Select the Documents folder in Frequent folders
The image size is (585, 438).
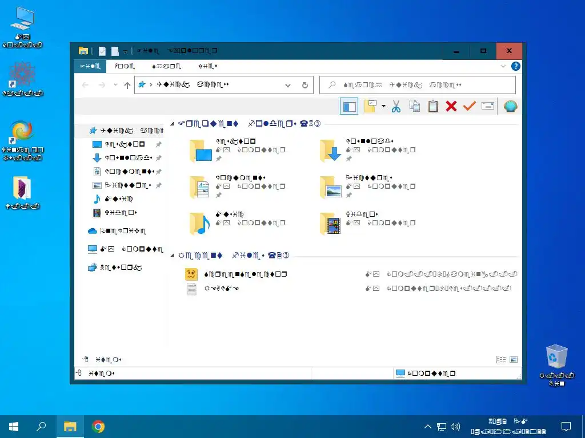[x=238, y=186]
